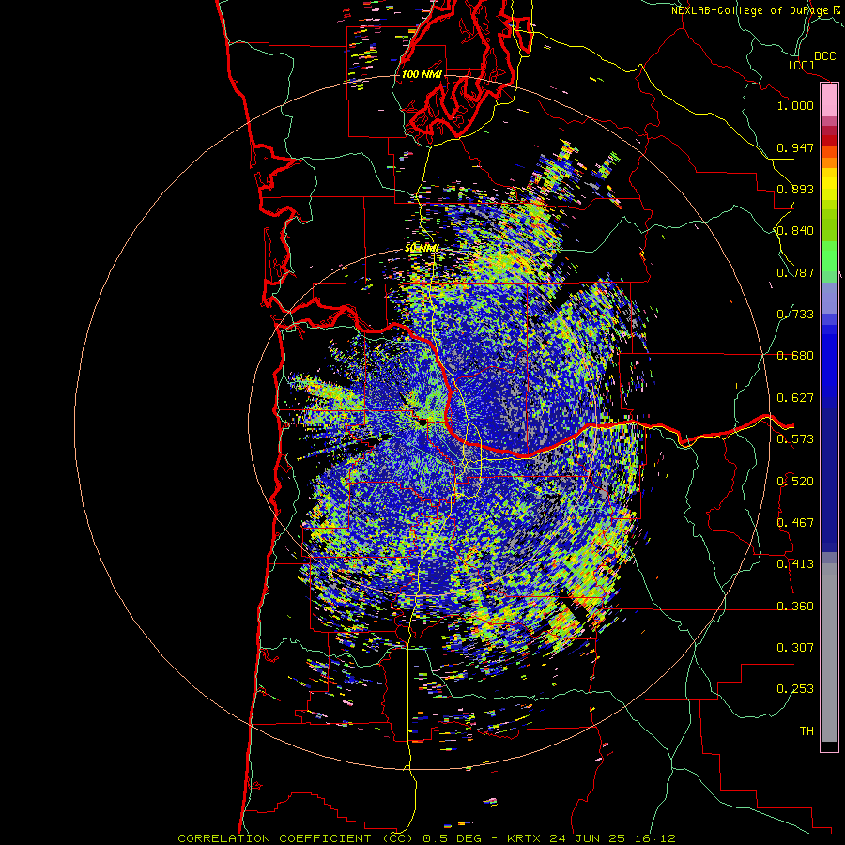This screenshot has height=845, width=845.
Task: Select the 0.413 scale value
Action: (x=795, y=564)
